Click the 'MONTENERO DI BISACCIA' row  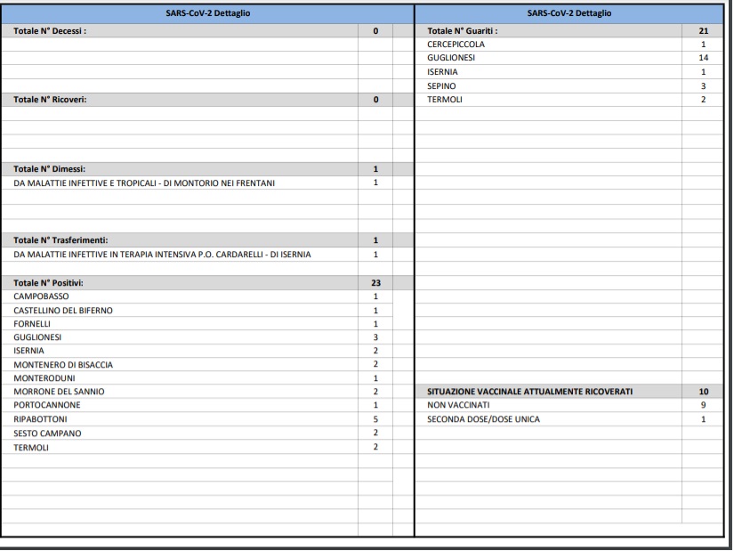198,365
